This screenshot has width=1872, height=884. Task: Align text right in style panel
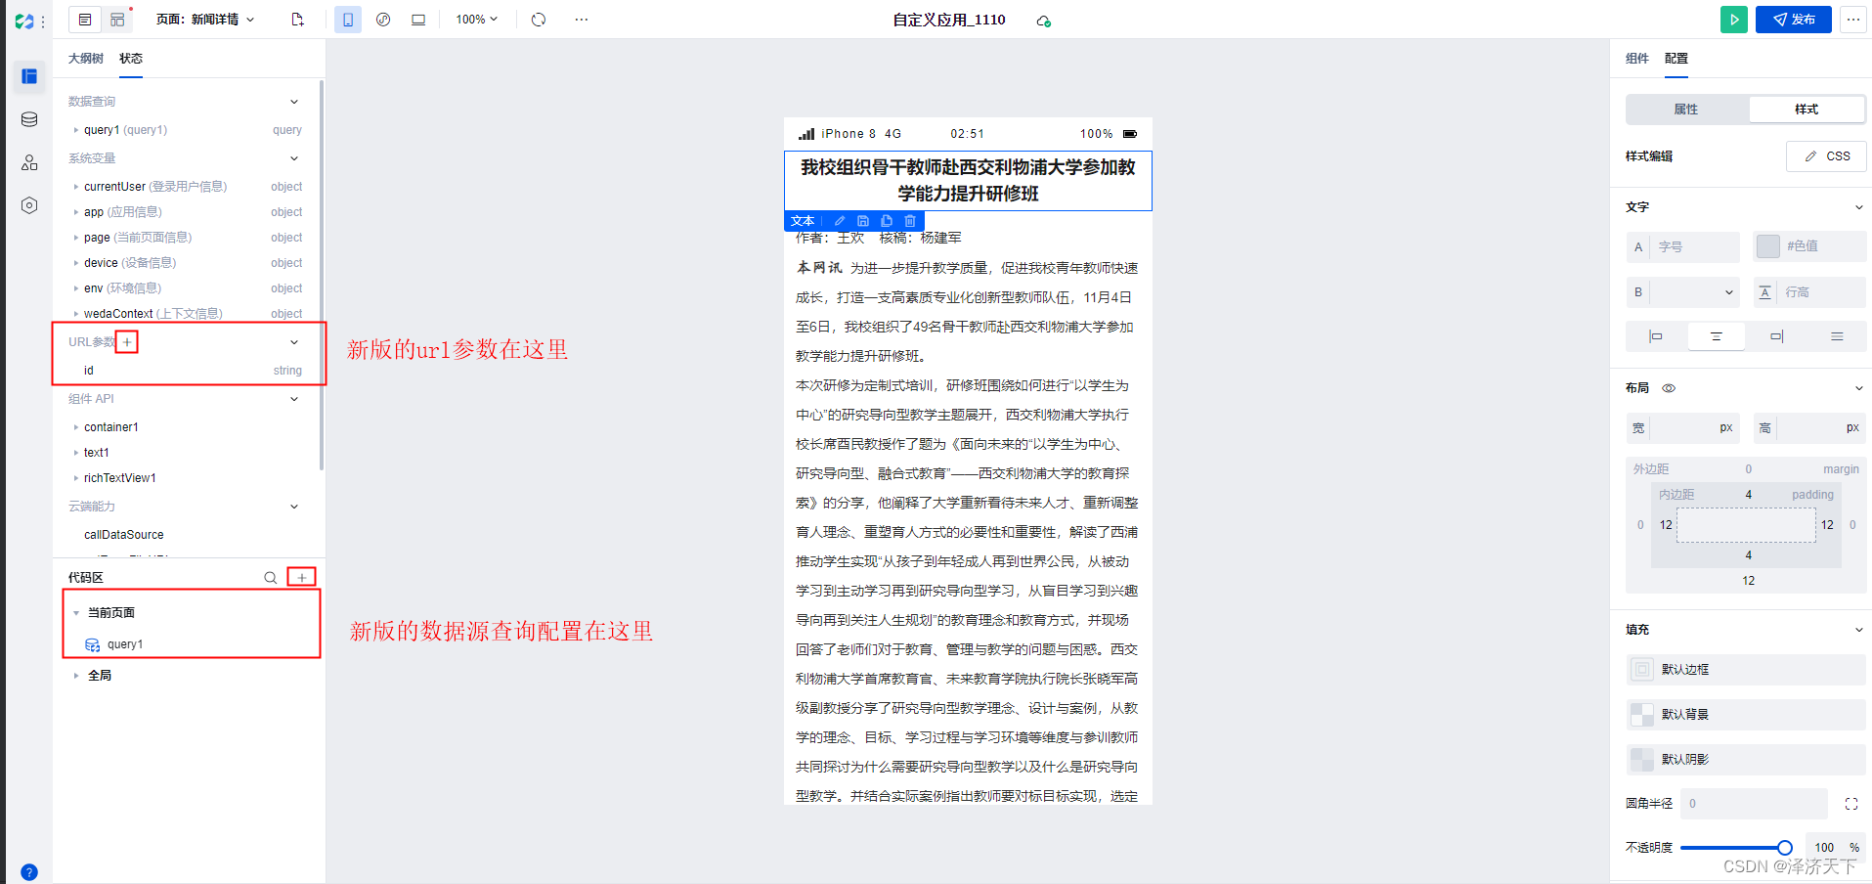click(x=1776, y=336)
